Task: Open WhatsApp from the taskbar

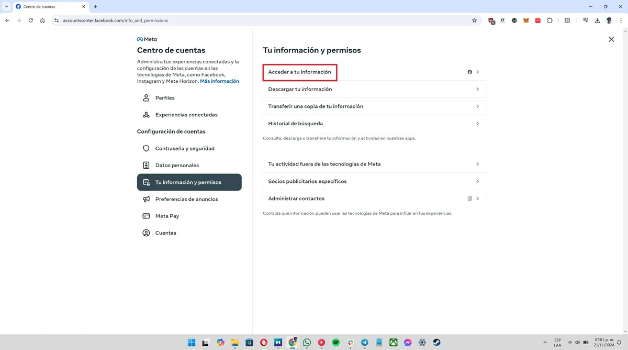Action: tap(306, 342)
